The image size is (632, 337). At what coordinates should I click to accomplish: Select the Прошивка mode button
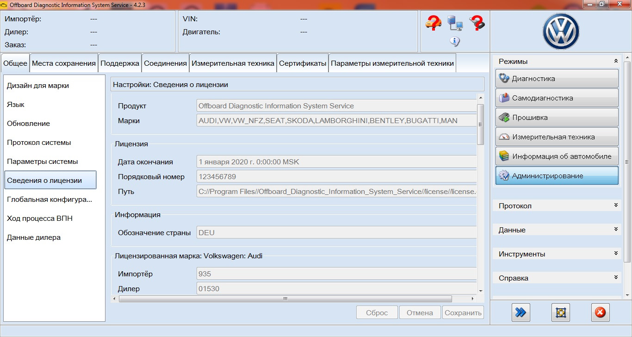click(x=557, y=118)
